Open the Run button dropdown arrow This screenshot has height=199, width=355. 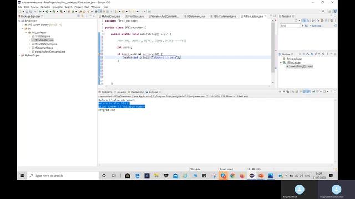[x=50, y=11]
